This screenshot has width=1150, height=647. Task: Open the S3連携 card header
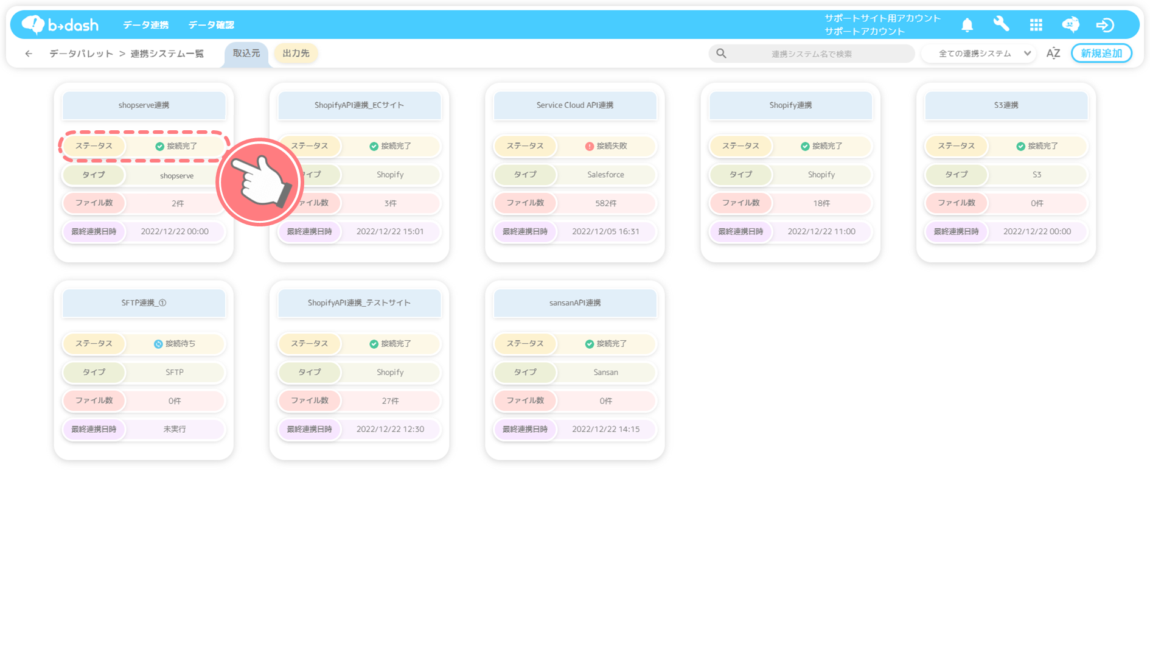coord(1006,105)
